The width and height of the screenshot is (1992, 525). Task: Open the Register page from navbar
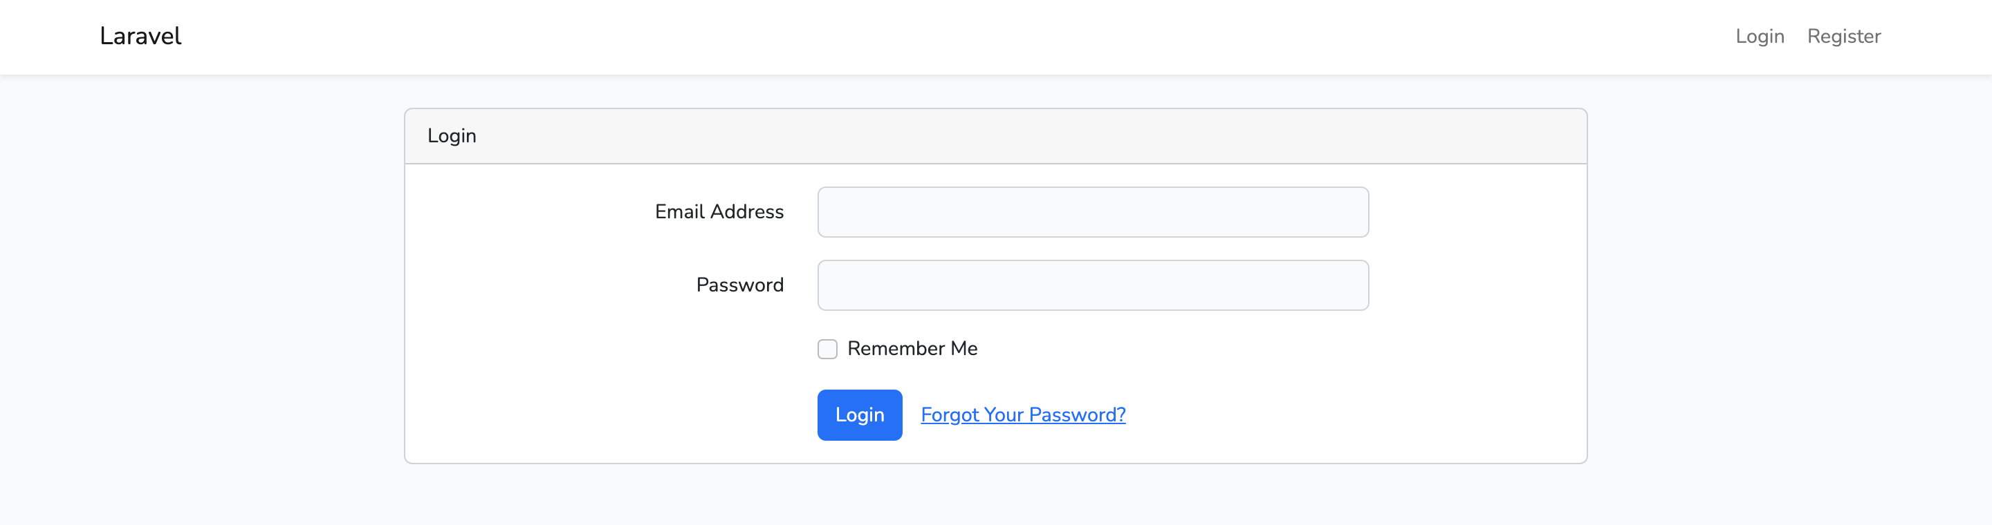(1843, 37)
